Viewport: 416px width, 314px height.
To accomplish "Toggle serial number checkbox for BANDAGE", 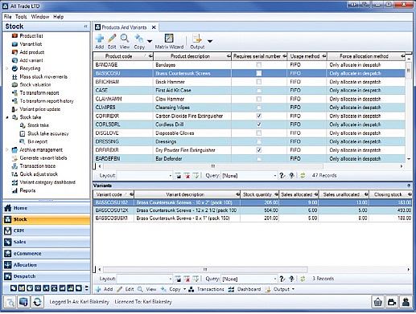I will pos(259,65).
